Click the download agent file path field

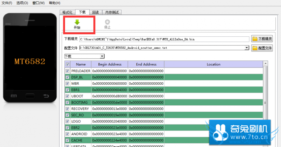tap(164, 39)
